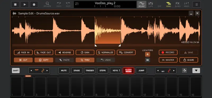Click the Paste button
The image size is (212, 98).
tap(64, 60)
